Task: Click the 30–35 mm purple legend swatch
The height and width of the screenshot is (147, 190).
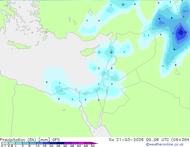Action: tap(67, 143)
